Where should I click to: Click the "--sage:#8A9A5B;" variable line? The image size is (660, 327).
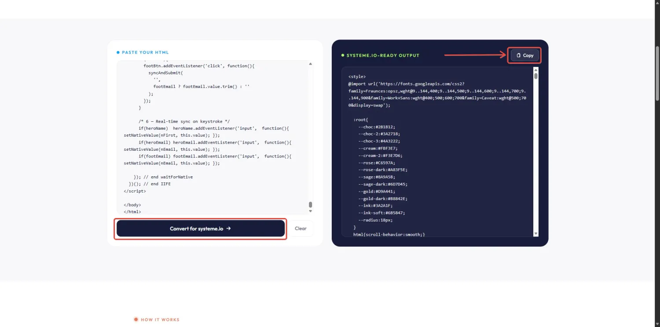377,177
